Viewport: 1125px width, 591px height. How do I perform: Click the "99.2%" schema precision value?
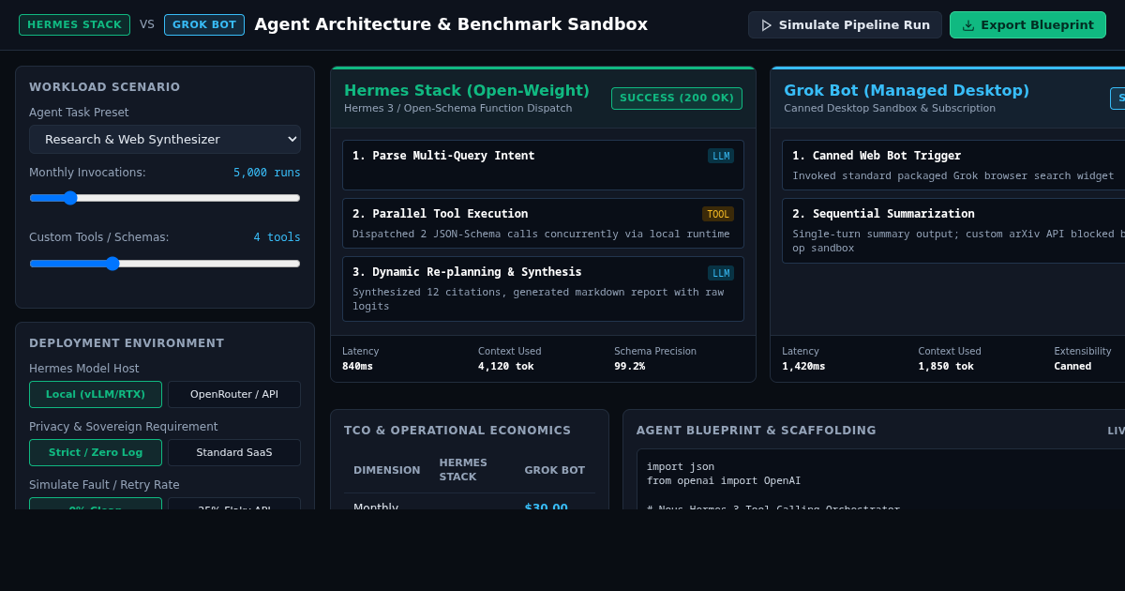point(629,367)
